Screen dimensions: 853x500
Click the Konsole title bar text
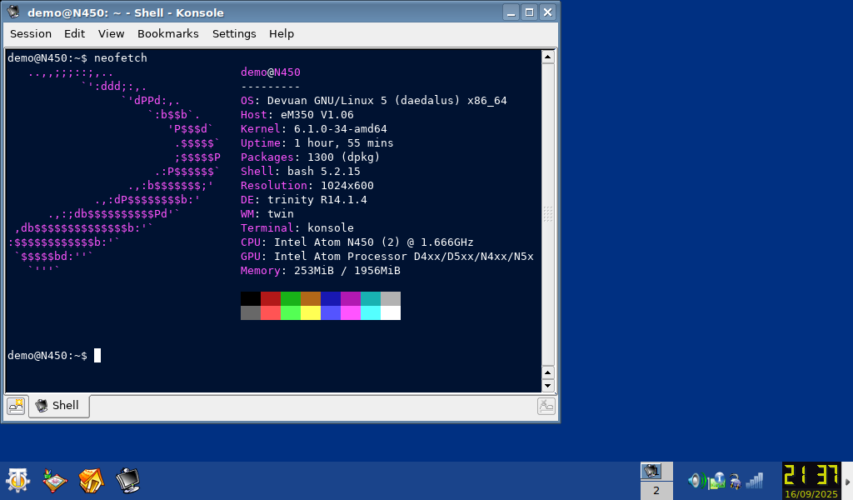point(126,12)
